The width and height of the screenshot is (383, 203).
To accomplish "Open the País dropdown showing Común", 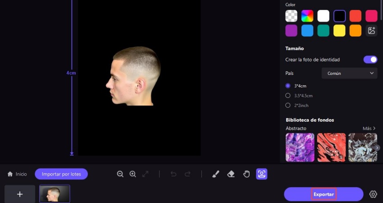I will (349, 73).
